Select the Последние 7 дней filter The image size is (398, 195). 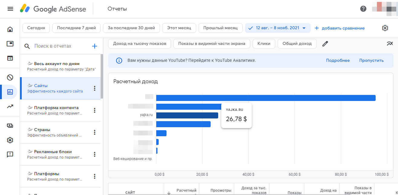tap(76, 28)
